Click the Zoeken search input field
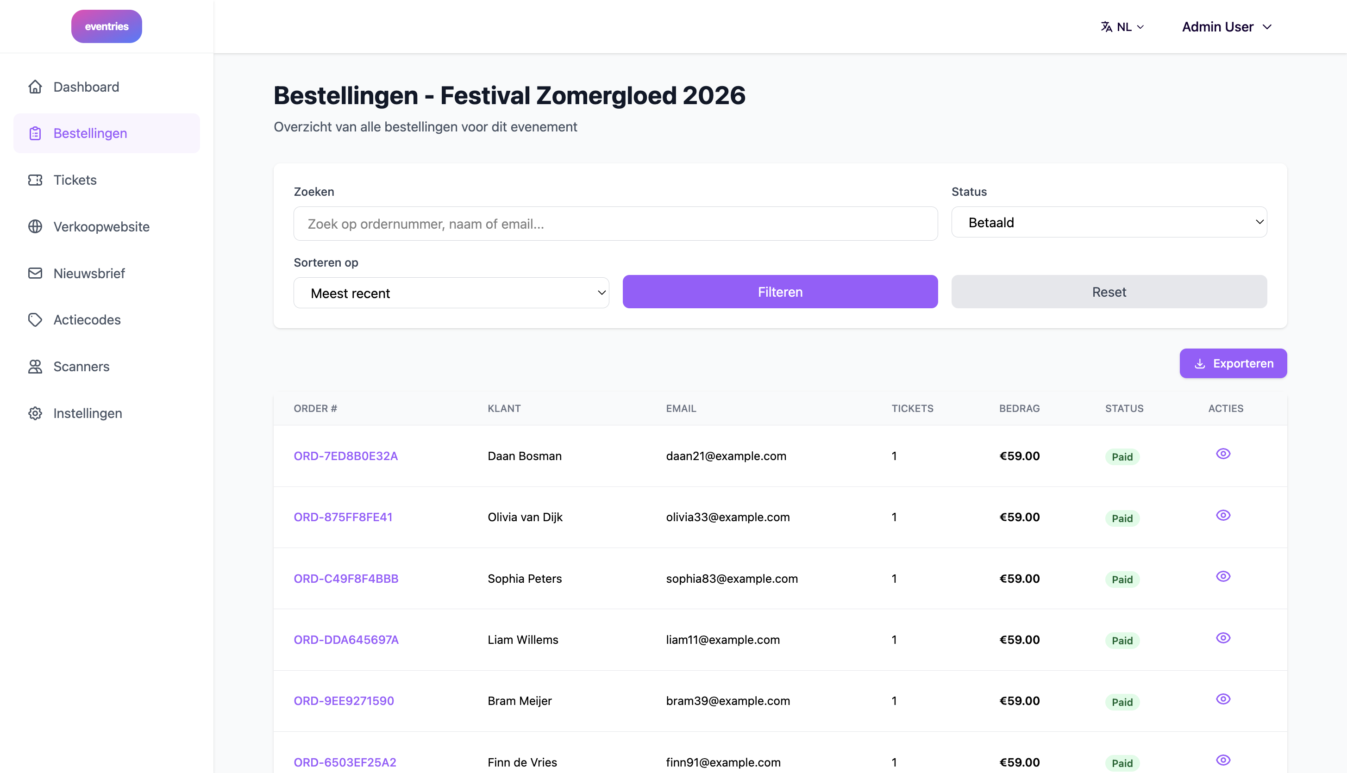Screen dimensions: 1347x773 click(x=616, y=224)
